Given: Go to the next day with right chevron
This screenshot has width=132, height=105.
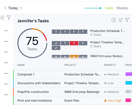Looking at the screenshot, I should (21, 8).
